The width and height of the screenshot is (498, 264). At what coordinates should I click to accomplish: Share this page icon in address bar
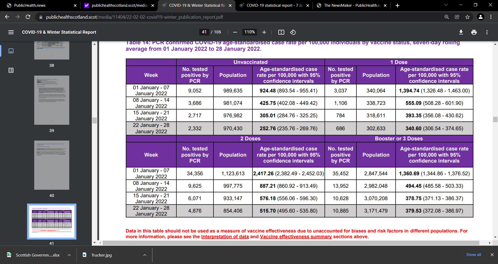point(457,17)
